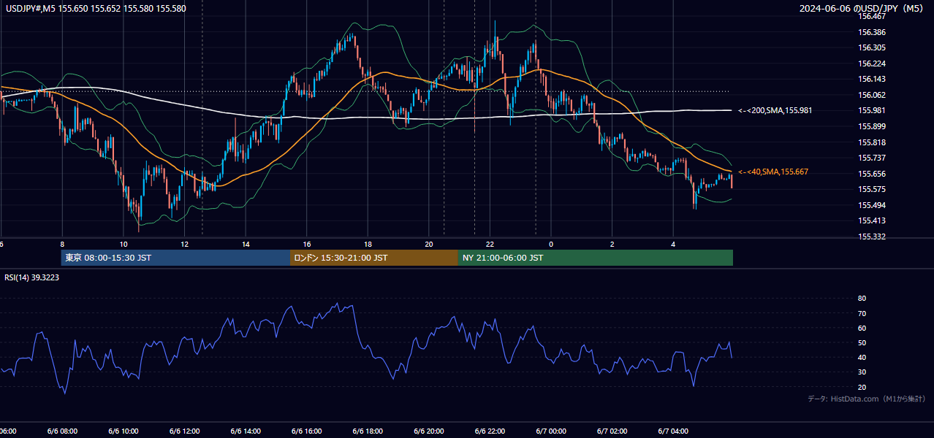The width and height of the screenshot is (934, 438).
Task: Click the 6/7 02:00 time axis label
Action: click(612, 431)
